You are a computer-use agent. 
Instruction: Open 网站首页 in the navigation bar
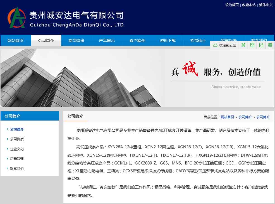coord(16,41)
